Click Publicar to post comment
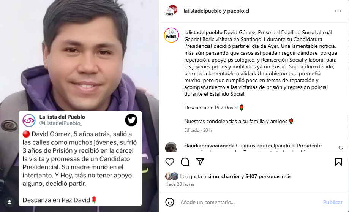Image resolution: width=349 pixels, height=212 pixels. (333, 202)
